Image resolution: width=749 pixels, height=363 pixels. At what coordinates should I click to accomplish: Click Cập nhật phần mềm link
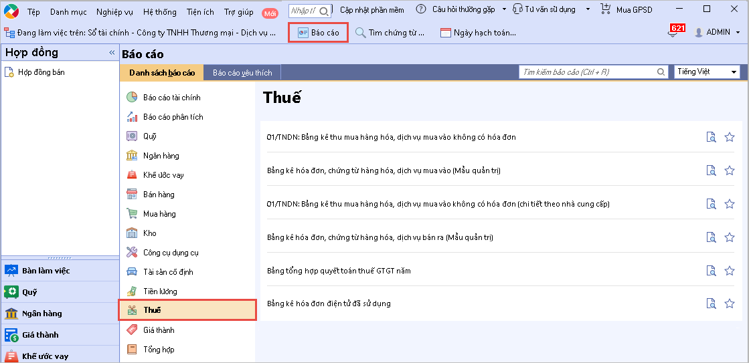[371, 10]
